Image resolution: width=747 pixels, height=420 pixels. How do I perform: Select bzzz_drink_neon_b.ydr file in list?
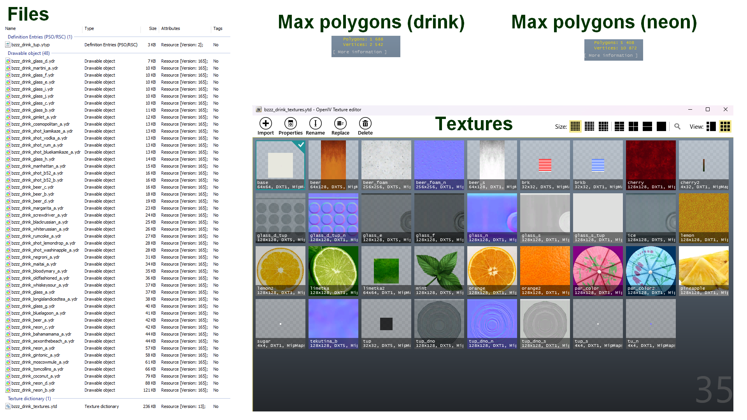(33, 390)
